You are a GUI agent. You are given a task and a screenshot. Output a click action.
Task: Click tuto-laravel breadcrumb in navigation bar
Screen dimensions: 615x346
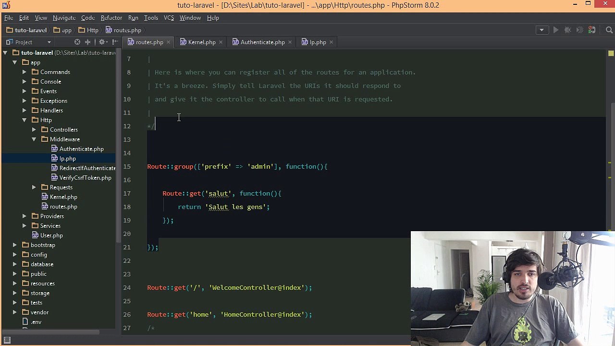point(27,30)
